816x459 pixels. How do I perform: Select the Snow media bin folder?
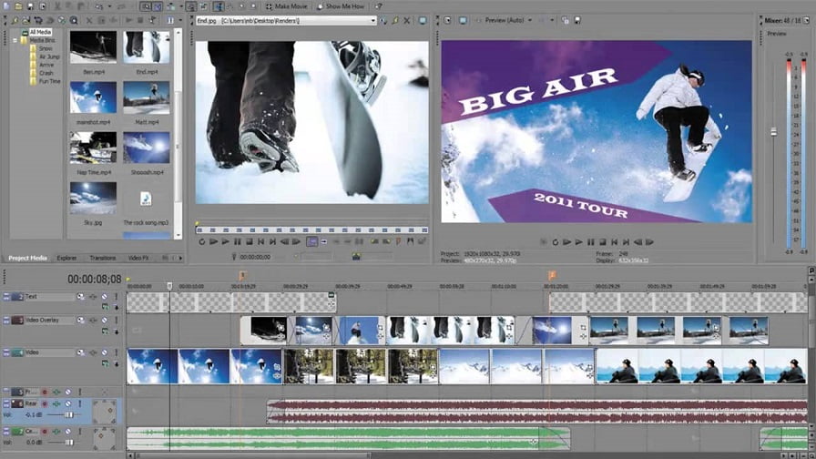click(x=44, y=48)
